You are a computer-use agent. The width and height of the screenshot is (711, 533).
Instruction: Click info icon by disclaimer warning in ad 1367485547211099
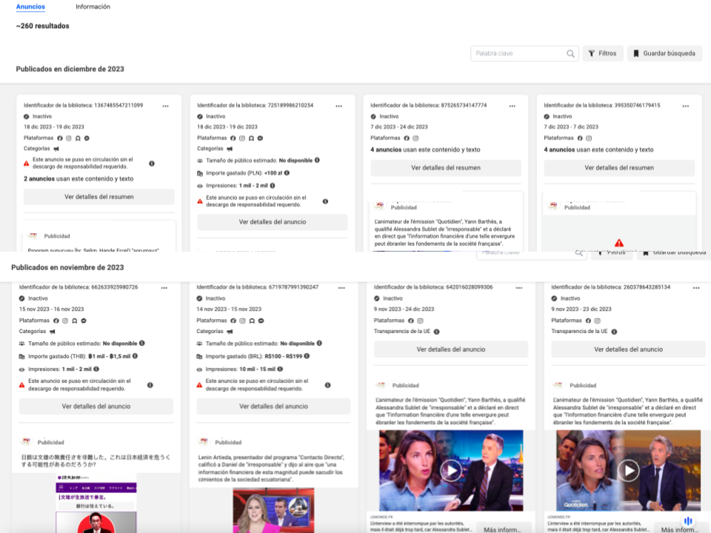click(x=152, y=164)
